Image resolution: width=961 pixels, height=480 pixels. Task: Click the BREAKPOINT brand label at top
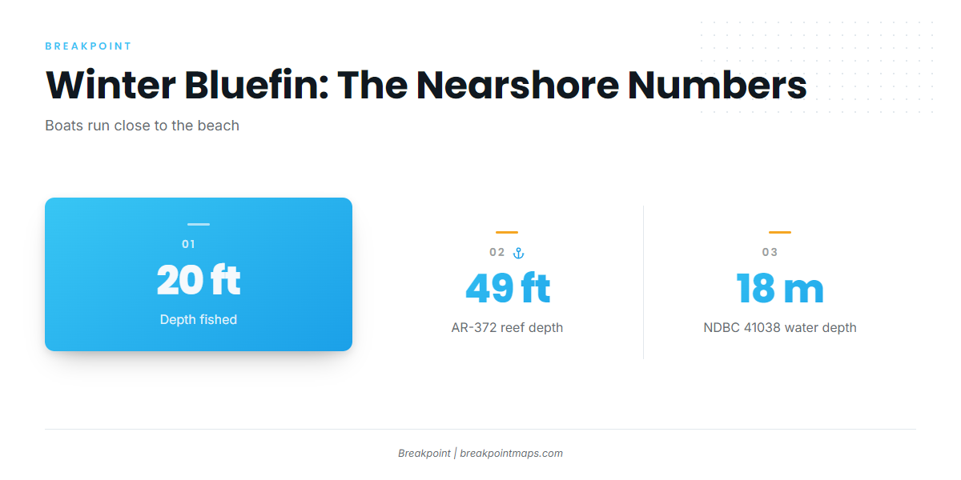point(88,46)
